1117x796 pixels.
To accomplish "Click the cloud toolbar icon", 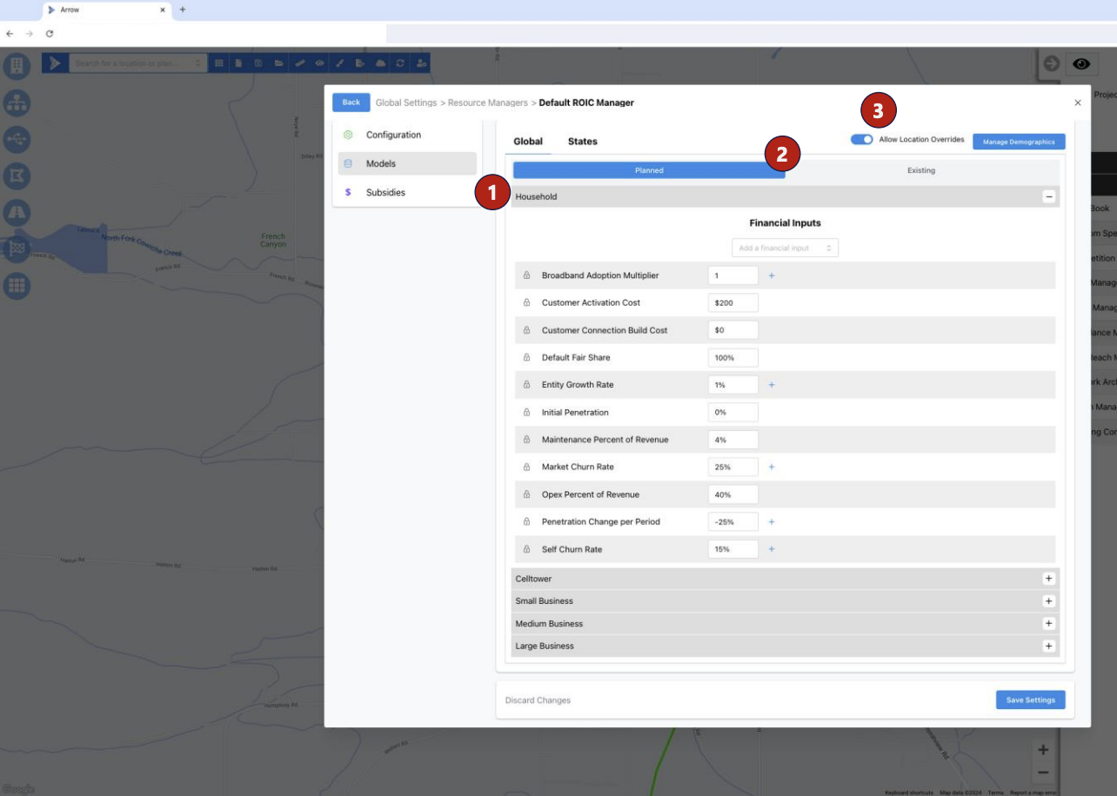I will (380, 63).
